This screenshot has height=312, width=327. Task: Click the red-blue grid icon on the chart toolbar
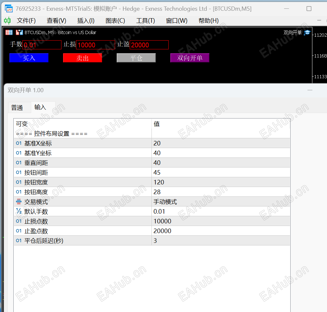pyautogui.click(x=8, y=32)
